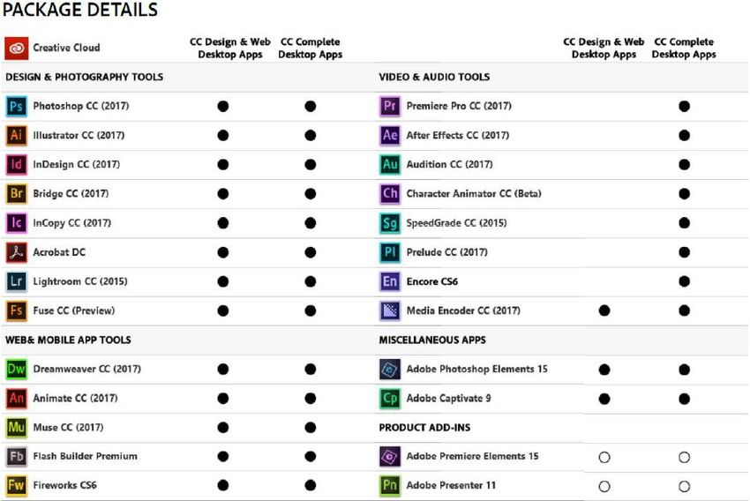Click the Lightroom CC (2015) label

80,281
